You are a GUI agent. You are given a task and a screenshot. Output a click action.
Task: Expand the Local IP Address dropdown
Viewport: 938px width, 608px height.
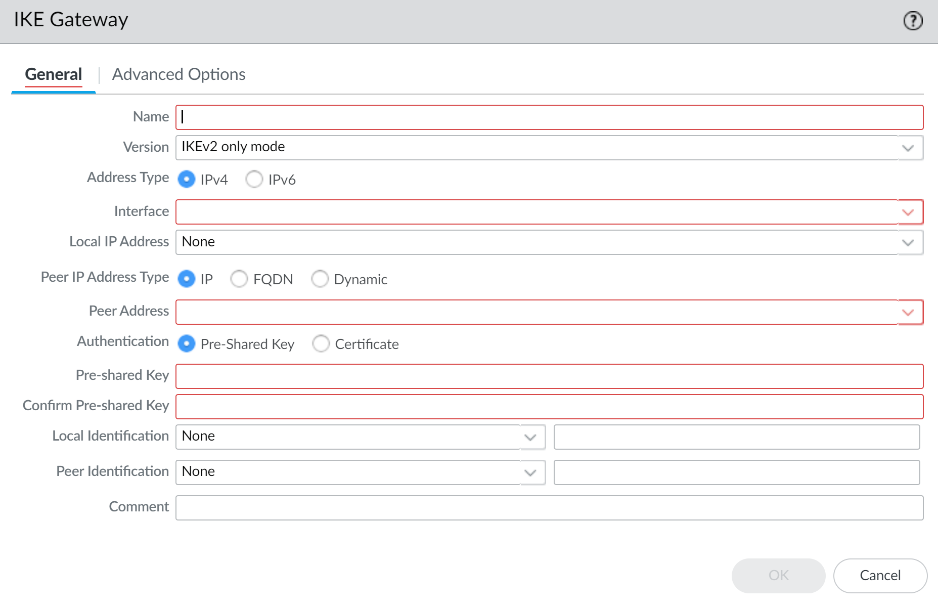point(908,243)
